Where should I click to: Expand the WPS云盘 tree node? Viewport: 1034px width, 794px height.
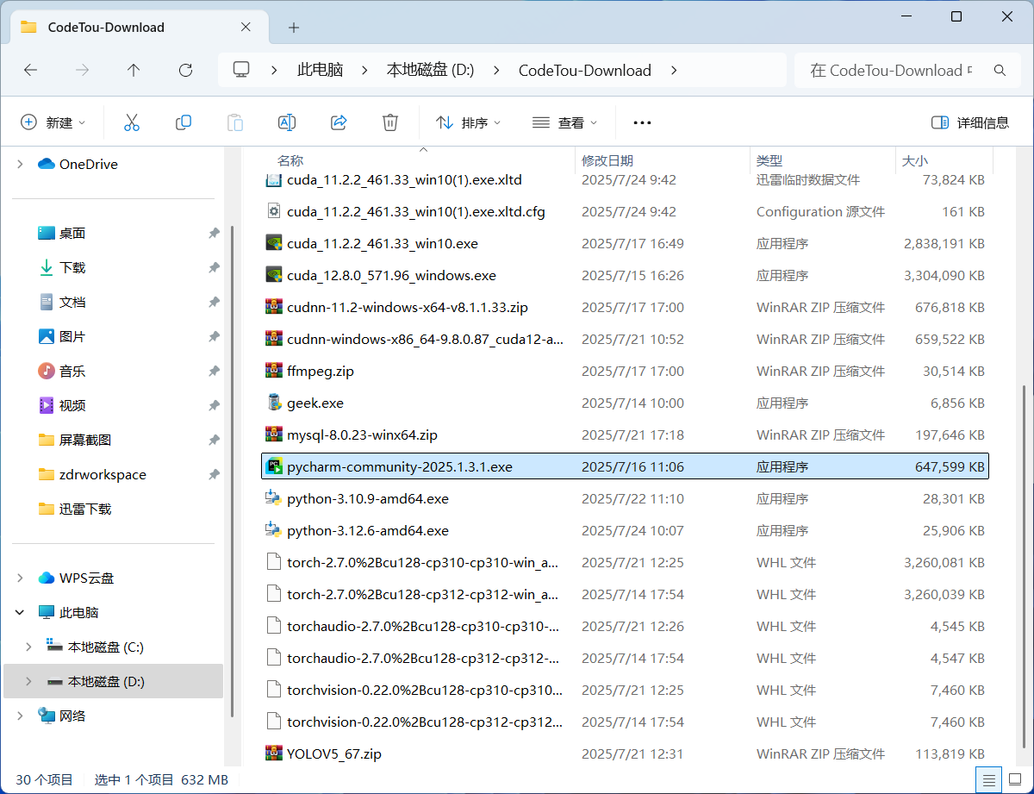(x=20, y=578)
